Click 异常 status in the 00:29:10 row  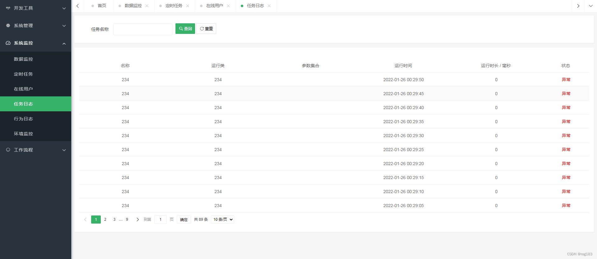pyautogui.click(x=566, y=192)
